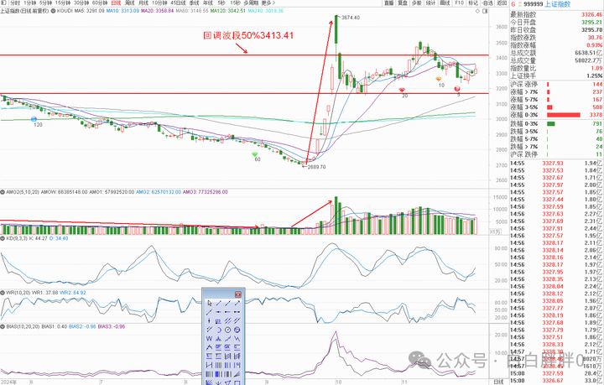Open the WR indicator settings circle
The height and width of the screenshot is (385, 604).
(x=3, y=293)
